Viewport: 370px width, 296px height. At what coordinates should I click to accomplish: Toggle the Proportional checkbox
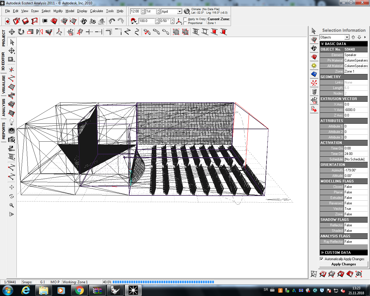pos(185,23)
